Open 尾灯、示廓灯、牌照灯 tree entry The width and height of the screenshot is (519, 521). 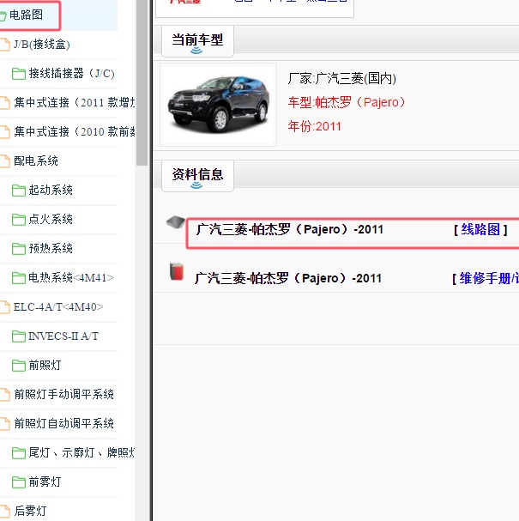pos(81,453)
